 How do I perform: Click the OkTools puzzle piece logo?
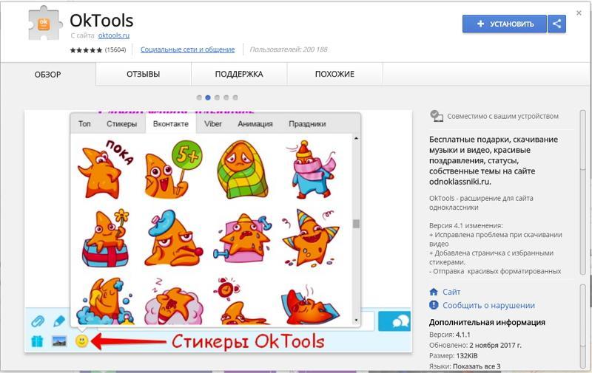[44, 24]
